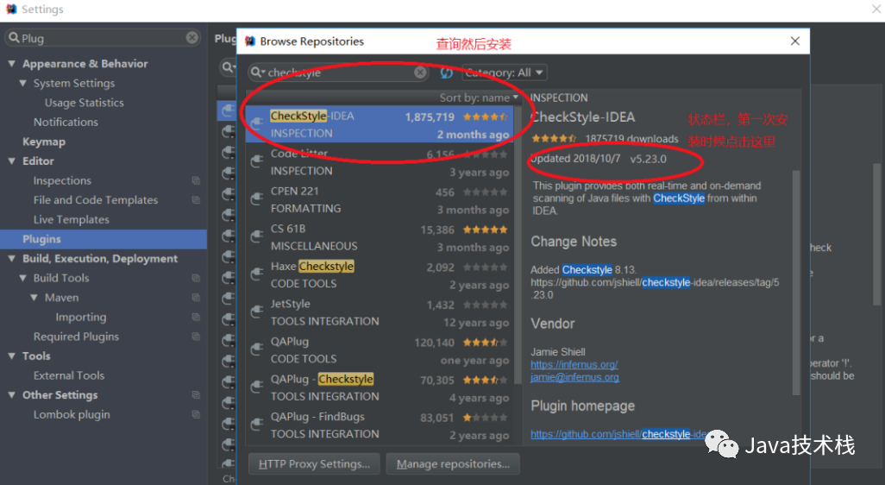Click the magnifier icon in Settings search box
Screen dimensions: 885x485
(15, 38)
